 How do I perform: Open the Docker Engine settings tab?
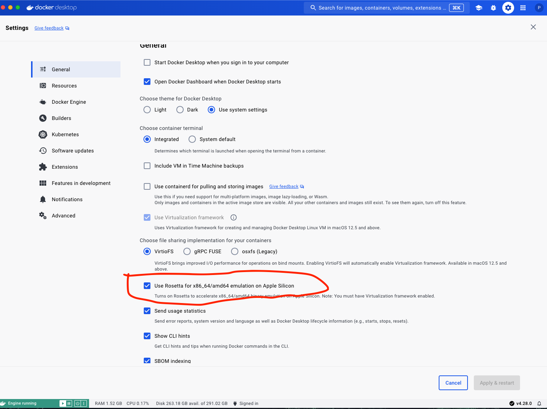(x=76, y=102)
